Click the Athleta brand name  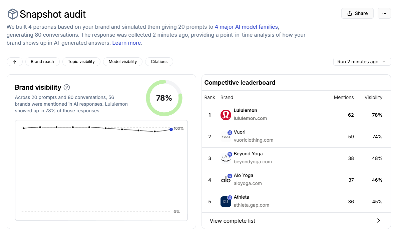point(241,197)
